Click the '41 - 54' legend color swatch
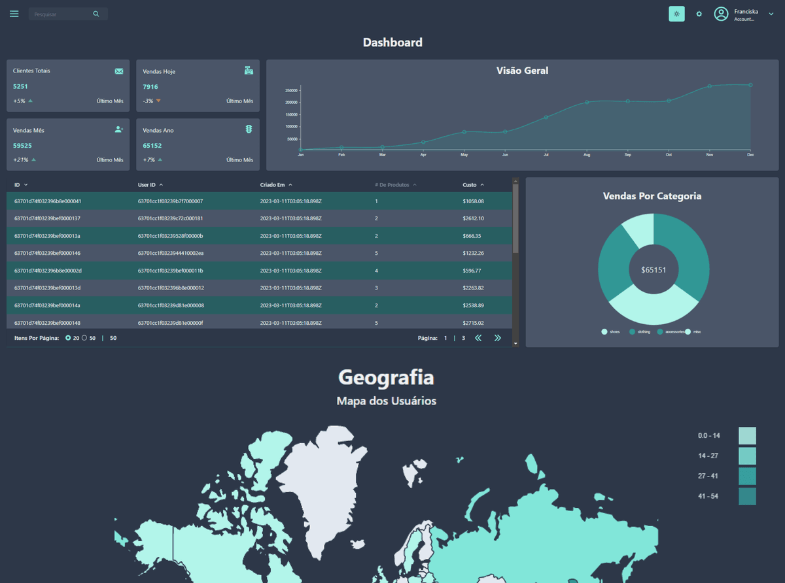785x583 pixels. [746, 496]
